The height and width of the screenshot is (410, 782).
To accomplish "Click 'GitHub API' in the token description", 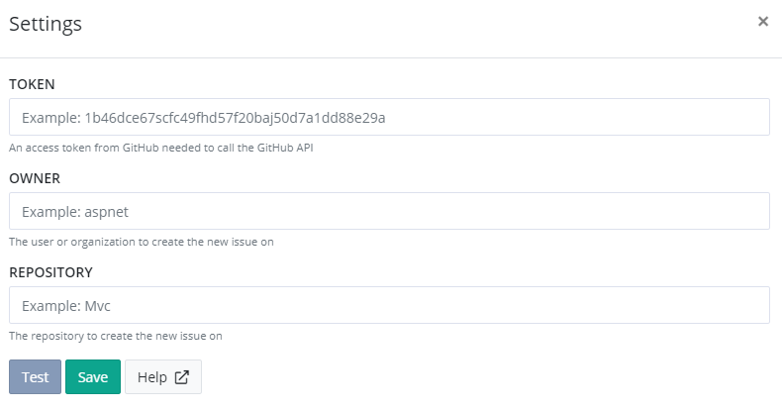I will click(x=285, y=148).
